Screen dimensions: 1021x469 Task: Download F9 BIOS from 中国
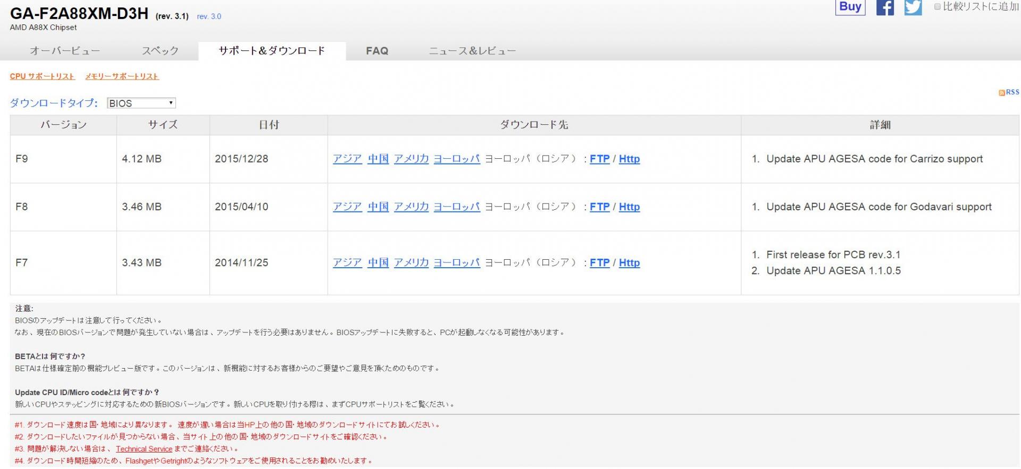pyautogui.click(x=378, y=159)
